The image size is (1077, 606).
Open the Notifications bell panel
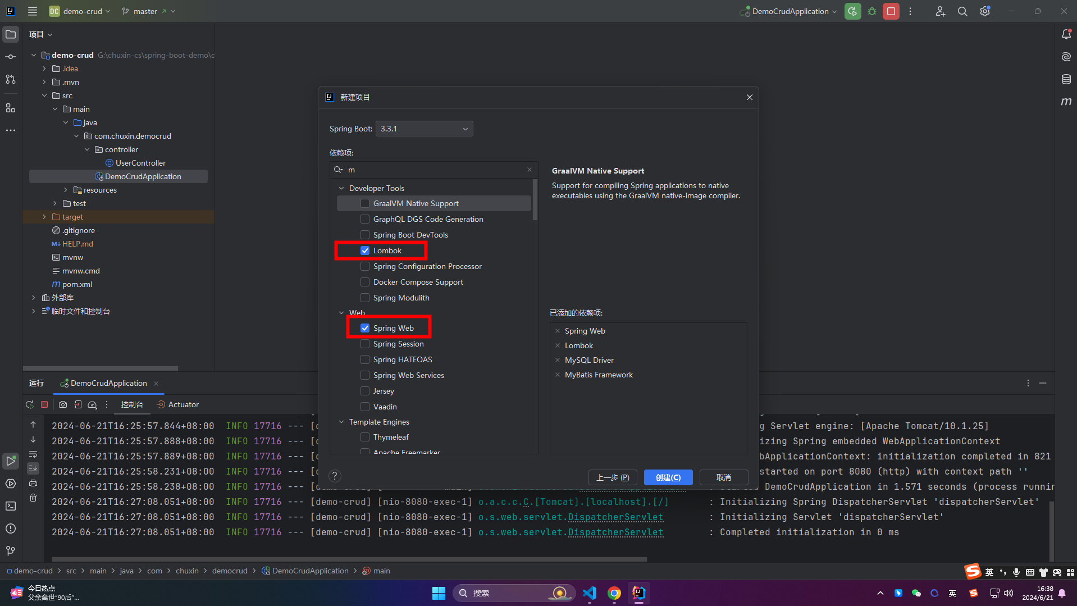(x=1066, y=34)
